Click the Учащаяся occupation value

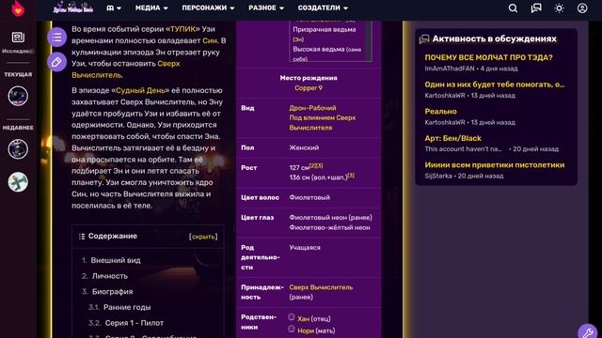[x=305, y=248]
